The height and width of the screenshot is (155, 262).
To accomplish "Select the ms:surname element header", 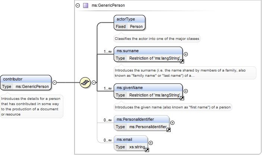I will point(148,51).
